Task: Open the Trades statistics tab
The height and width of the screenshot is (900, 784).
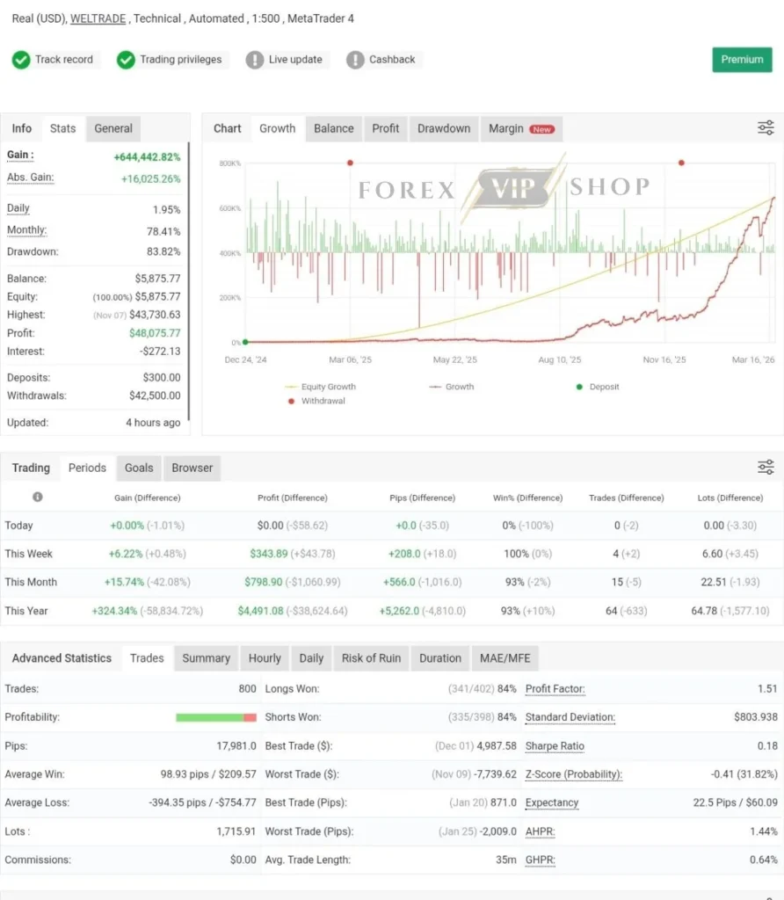Action: pyautogui.click(x=147, y=658)
